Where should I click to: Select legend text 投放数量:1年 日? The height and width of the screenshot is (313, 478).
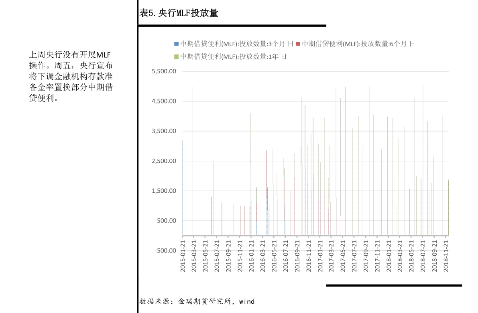click(263, 57)
